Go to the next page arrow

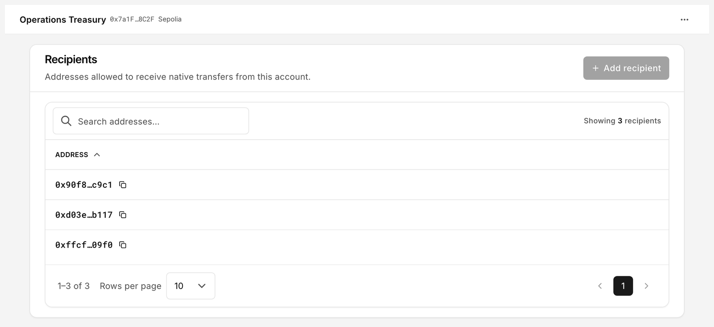click(646, 286)
